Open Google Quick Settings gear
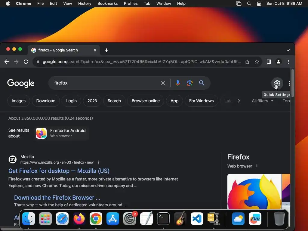Screen dimensions: 308x231 pos(277,83)
